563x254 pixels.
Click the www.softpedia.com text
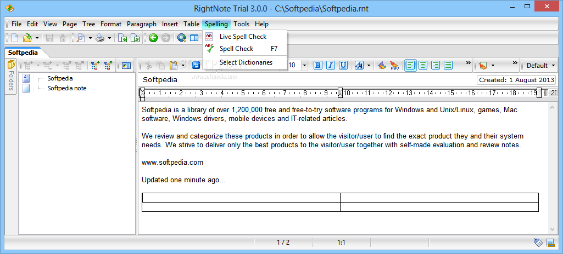click(x=172, y=163)
